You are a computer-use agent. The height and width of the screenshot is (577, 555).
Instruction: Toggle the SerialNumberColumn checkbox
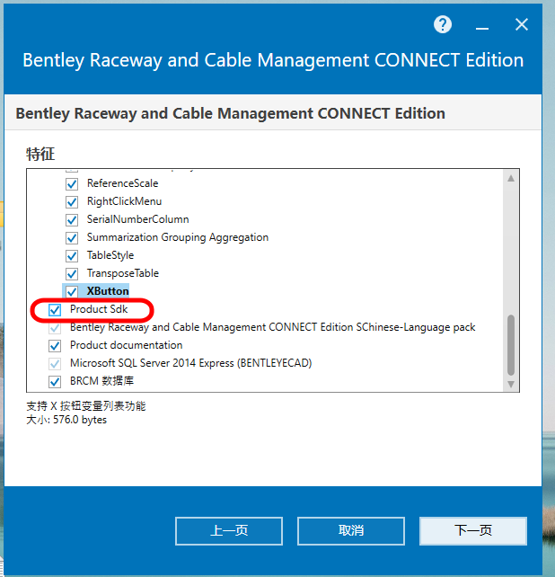[x=72, y=219]
